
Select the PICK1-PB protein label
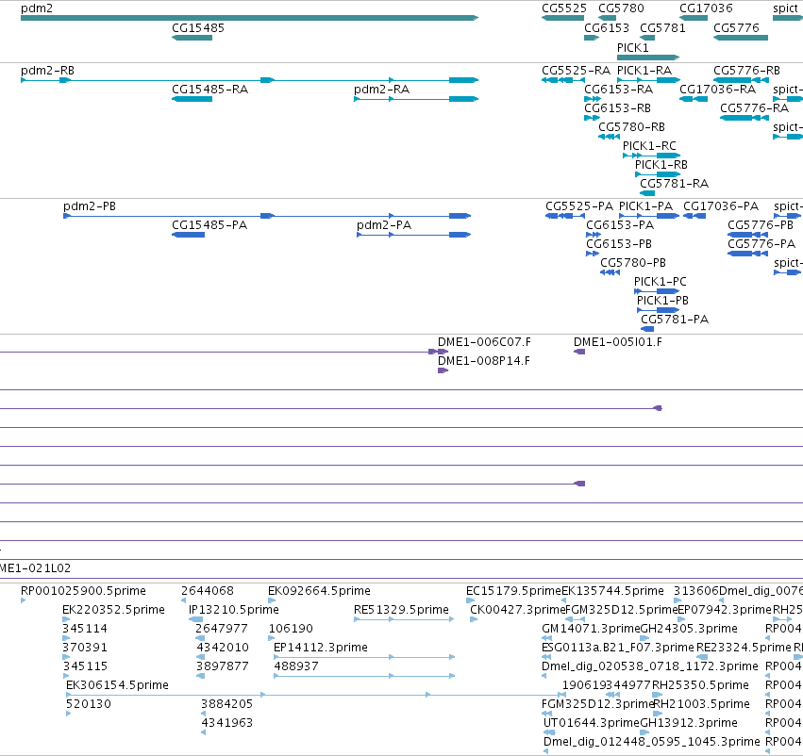pos(662,301)
